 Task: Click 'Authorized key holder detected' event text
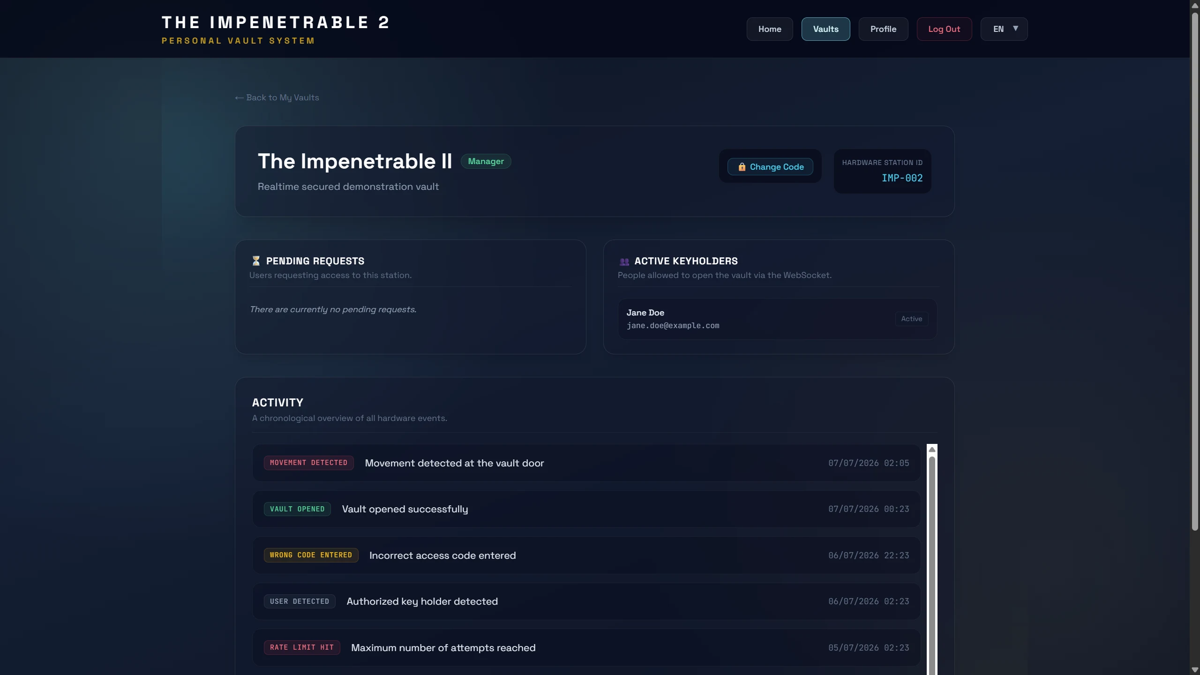click(422, 601)
